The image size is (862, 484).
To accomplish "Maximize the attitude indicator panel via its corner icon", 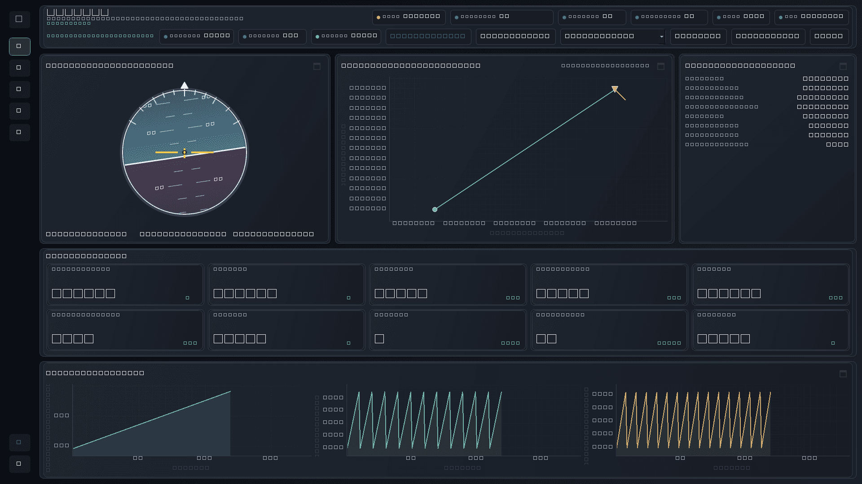I will (317, 66).
